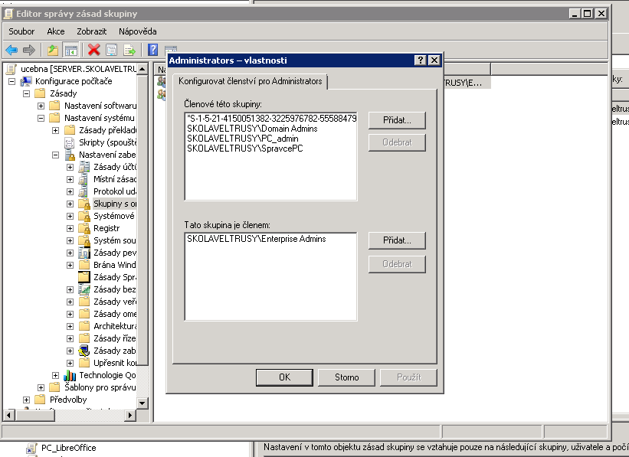
Task: Click the blue Back arrow in toolbar
Action: pyautogui.click(x=11, y=50)
